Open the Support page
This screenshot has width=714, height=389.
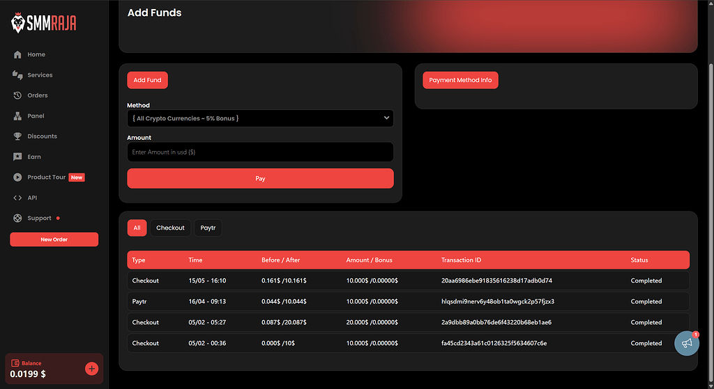coord(39,218)
